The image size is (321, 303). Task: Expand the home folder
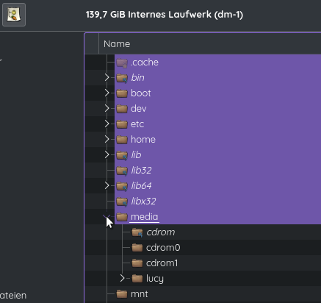pyautogui.click(x=107, y=140)
